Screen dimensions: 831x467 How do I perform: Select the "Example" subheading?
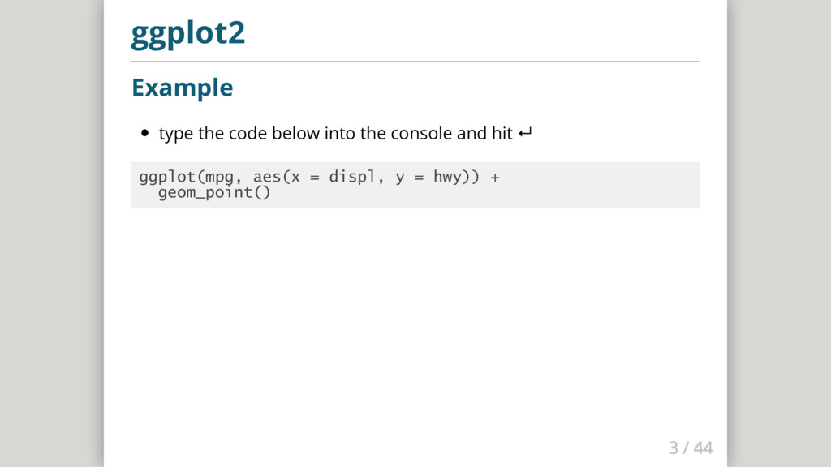182,87
